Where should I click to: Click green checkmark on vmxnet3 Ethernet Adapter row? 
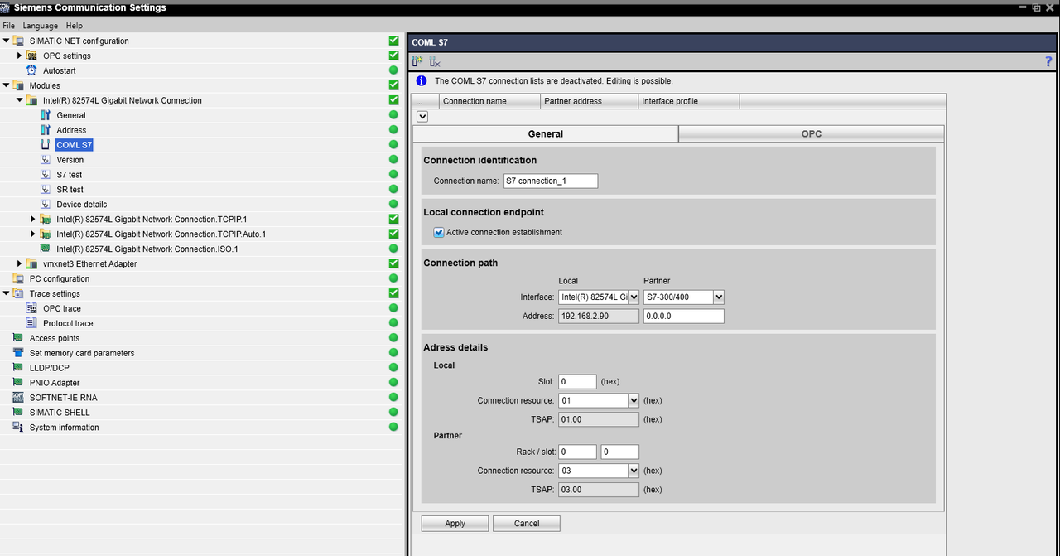[393, 263]
